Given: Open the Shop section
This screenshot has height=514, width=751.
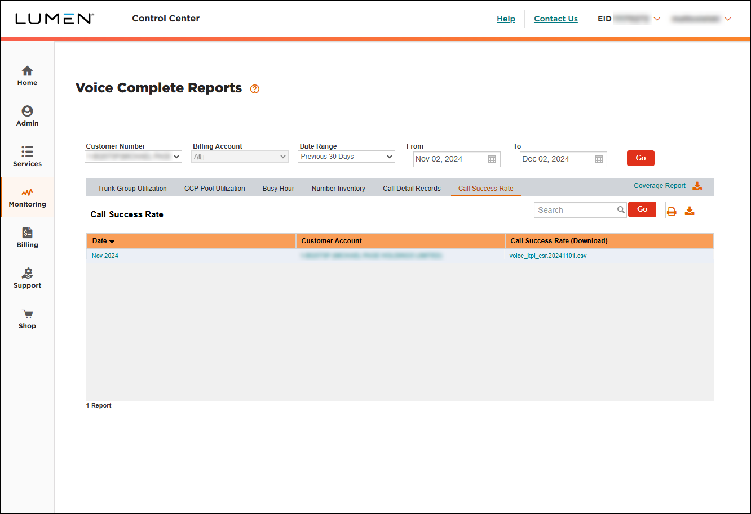Looking at the screenshot, I should pos(27,318).
